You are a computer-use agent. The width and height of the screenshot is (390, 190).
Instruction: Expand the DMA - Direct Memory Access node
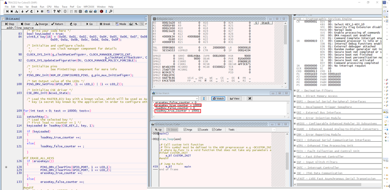coord(295,96)
